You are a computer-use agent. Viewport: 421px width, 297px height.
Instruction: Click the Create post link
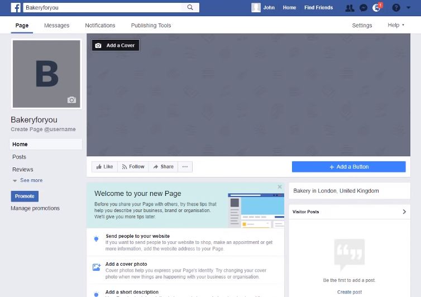click(350, 292)
